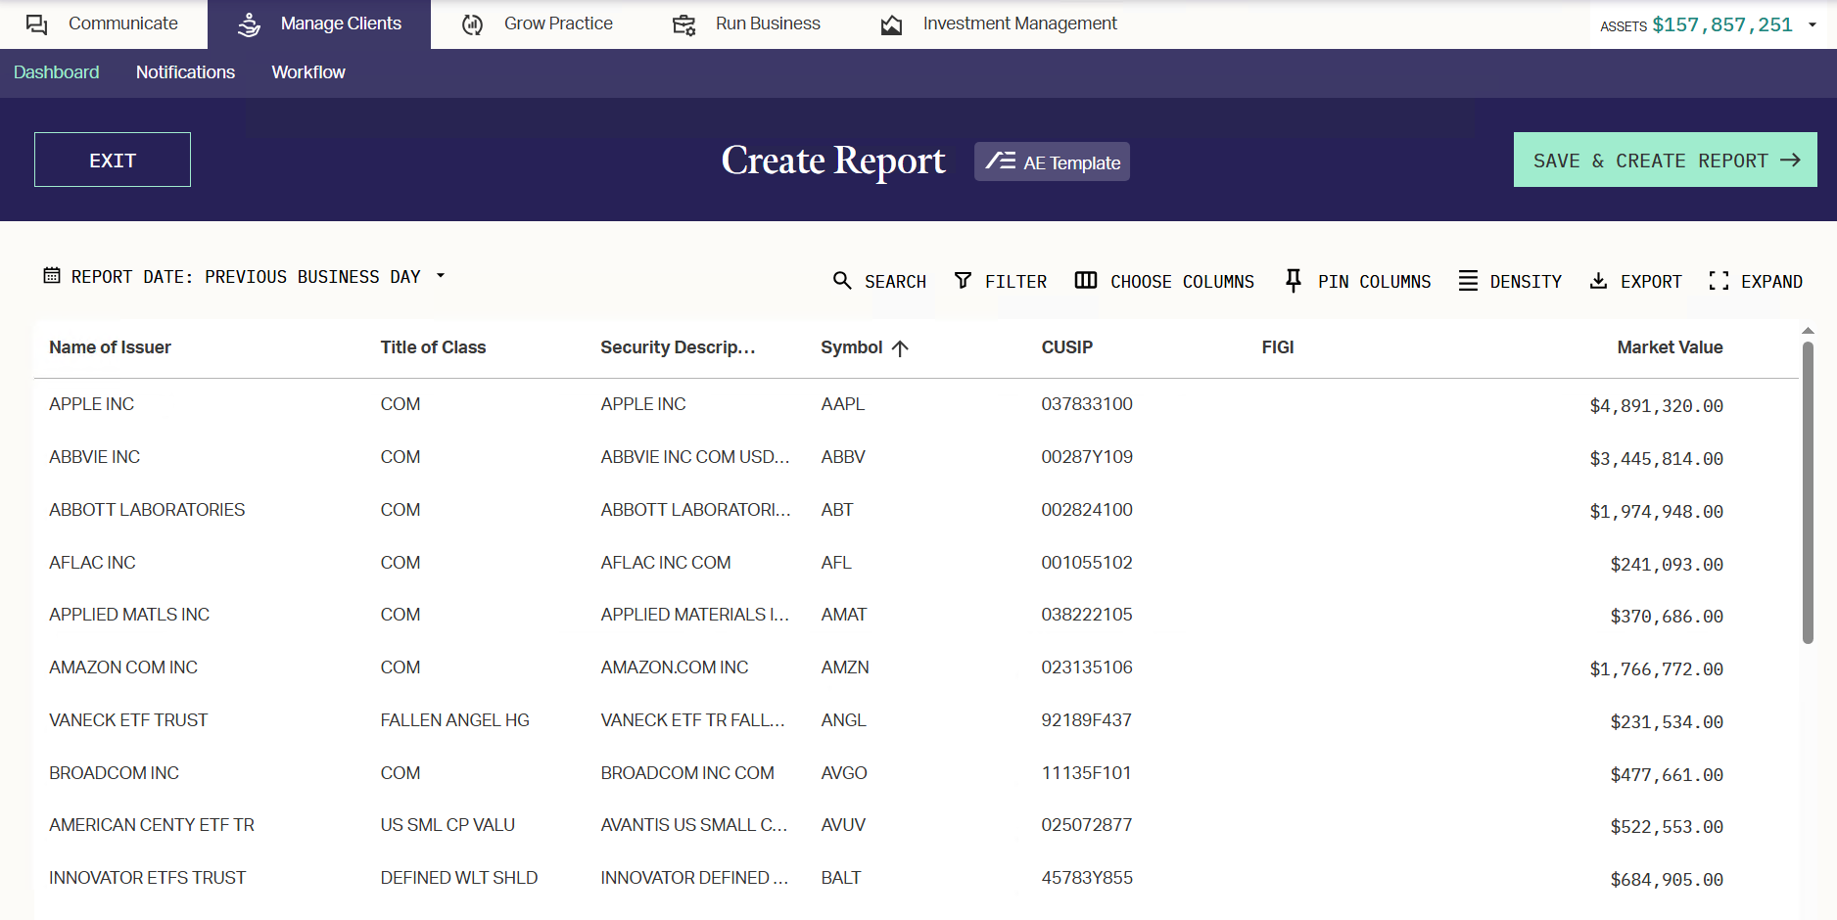This screenshot has height=920, width=1837.
Task: Click the Symbol column sort arrow
Action: pos(901,348)
